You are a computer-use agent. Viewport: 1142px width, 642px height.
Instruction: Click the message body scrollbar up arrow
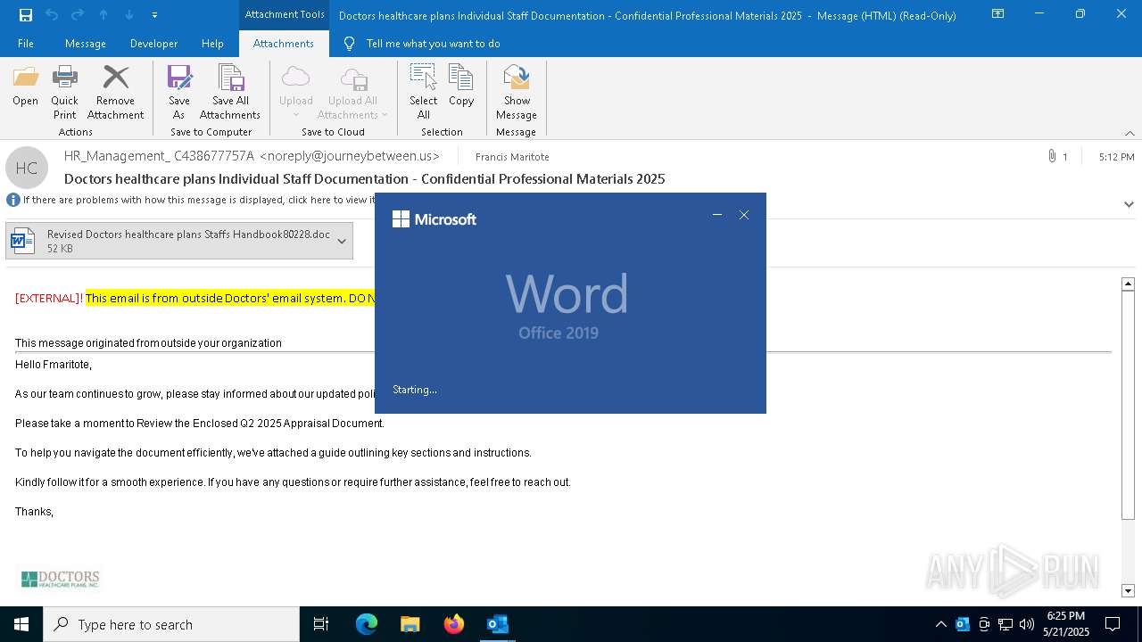coord(1128,284)
